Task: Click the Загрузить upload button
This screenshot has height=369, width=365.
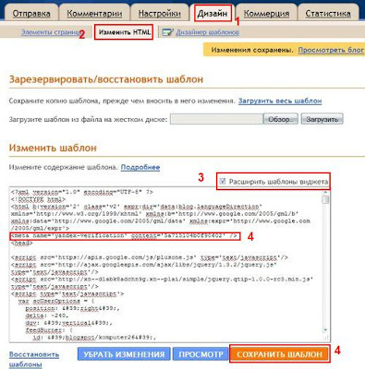Action: tap(322, 119)
